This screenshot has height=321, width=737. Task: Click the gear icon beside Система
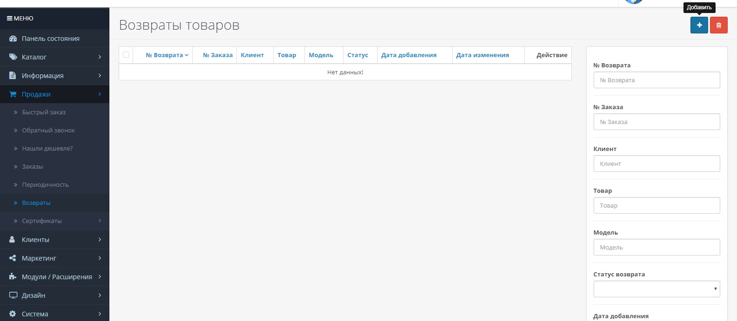(x=13, y=314)
